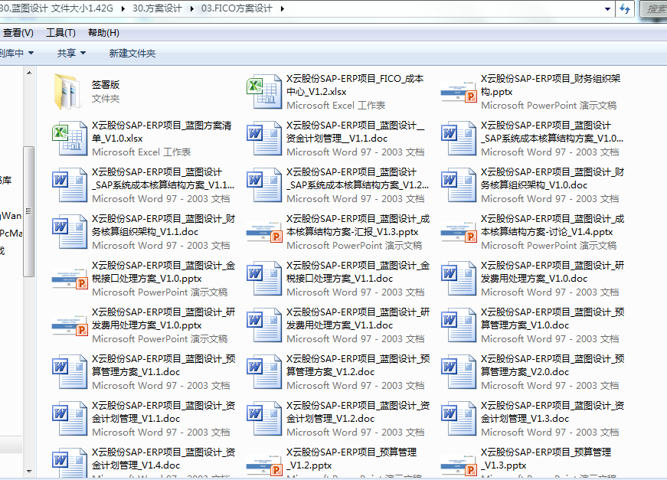Click the 金税接口处理方案_V1.0.pptx thumbnail icon
667x480 pixels.
coord(70,279)
